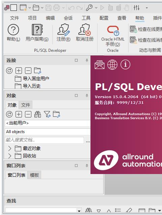Open the All objects filter dropdown
This screenshot has height=215, width=162.
coord(48,132)
